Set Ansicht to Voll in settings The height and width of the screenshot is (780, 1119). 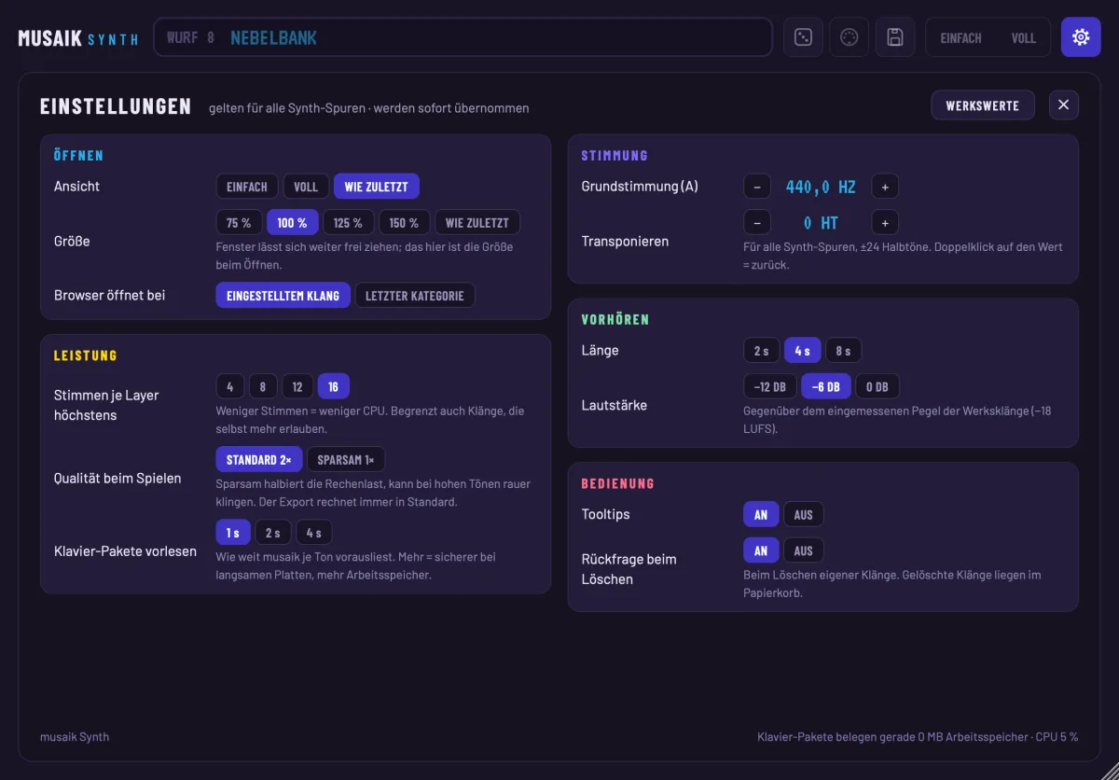306,187
